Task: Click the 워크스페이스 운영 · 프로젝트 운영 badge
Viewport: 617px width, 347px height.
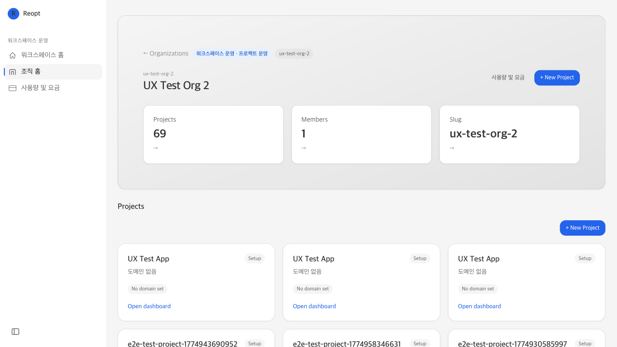Action: [232, 53]
